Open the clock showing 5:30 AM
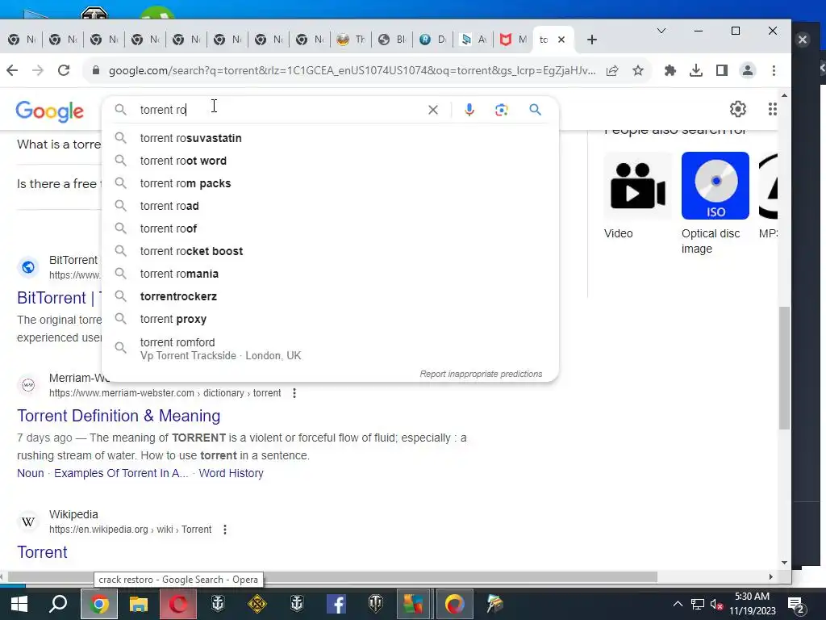The height and width of the screenshot is (620, 826). (x=753, y=604)
